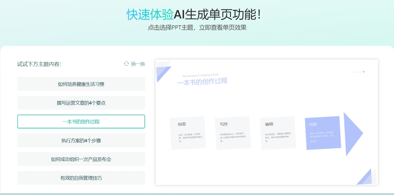Choose the 撰写运营文章的4个要点 topic
This screenshot has height=195, width=394.
[x=81, y=103]
